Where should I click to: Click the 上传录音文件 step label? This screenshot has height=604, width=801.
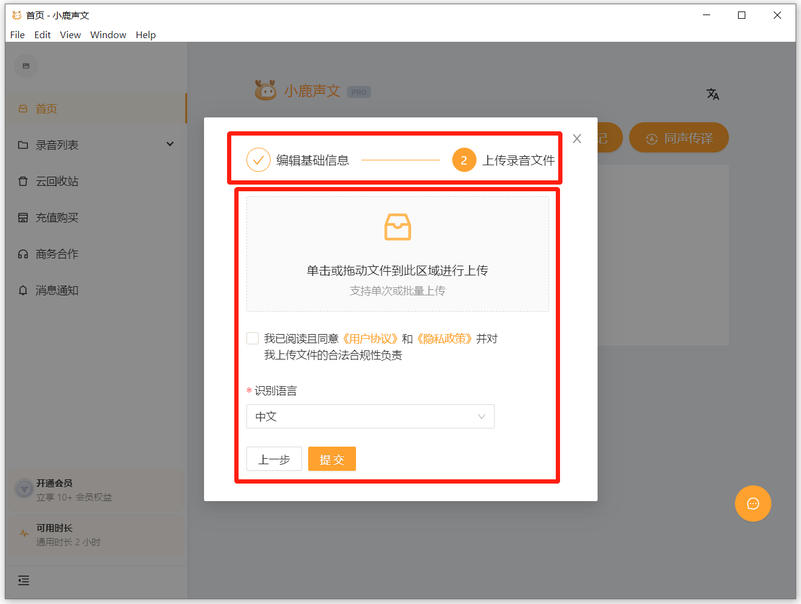(x=518, y=160)
